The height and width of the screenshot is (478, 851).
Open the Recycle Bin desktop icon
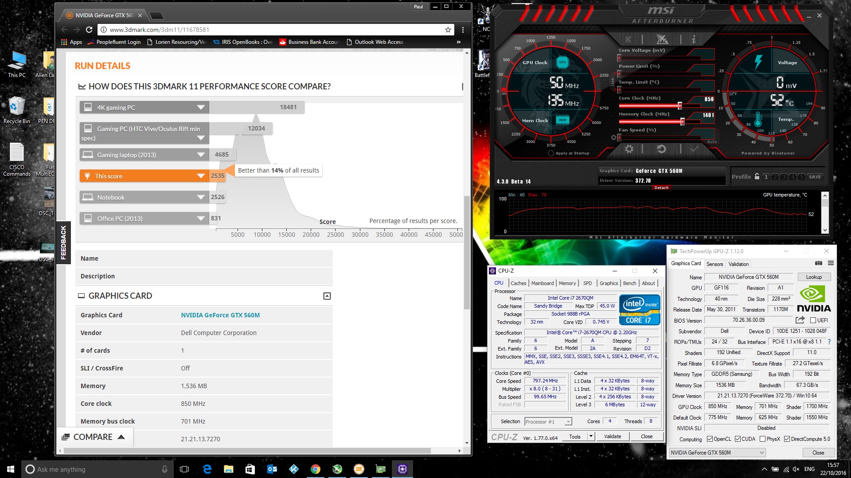point(17,110)
